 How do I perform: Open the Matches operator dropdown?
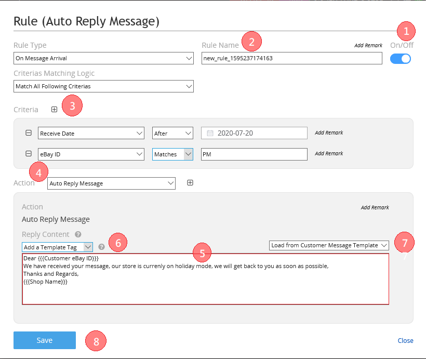(172, 154)
